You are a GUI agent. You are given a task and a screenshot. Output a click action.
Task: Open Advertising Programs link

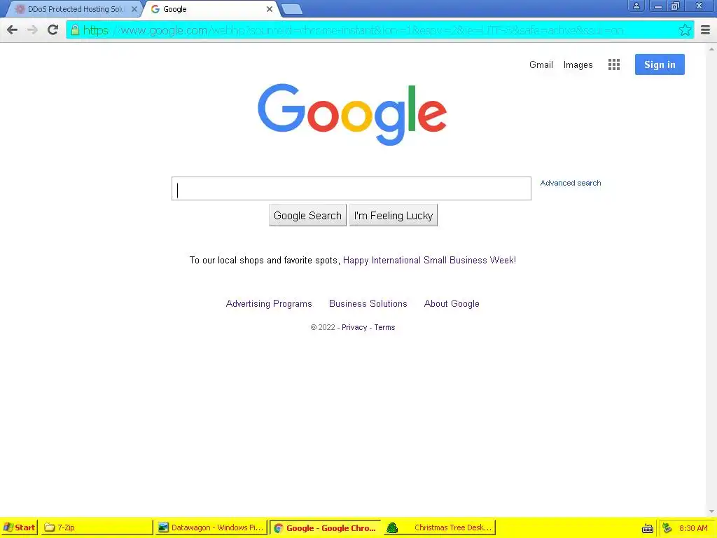pos(269,304)
